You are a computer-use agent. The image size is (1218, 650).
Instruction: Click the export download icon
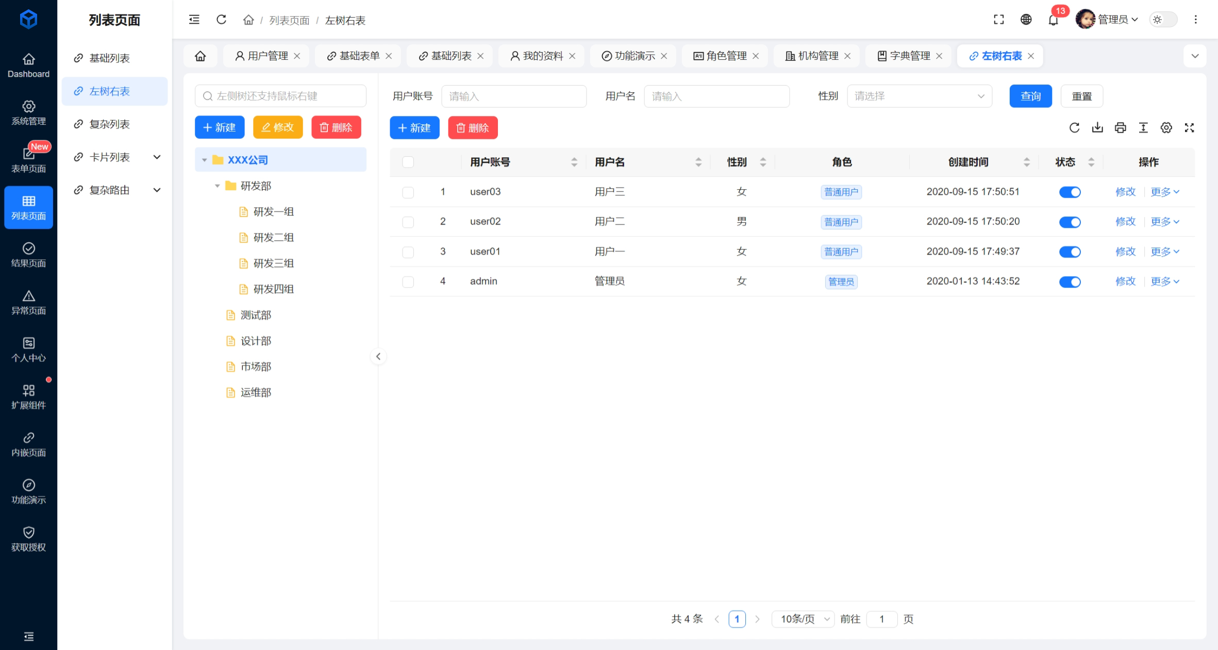pos(1097,128)
